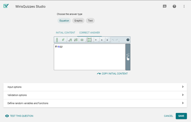The height and width of the screenshot is (122, 191).
Task: Insert a matrix template
Action: point(89,40)
